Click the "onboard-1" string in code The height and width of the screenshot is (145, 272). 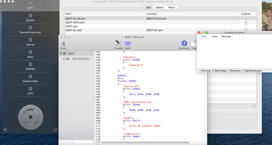(136, 65)
